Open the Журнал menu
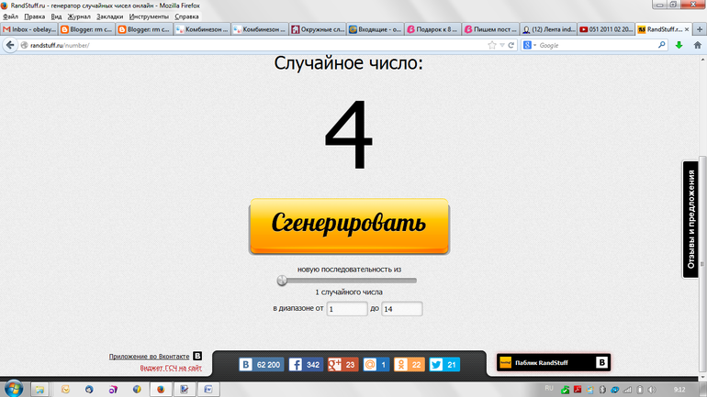This screenshot has width=707, height=397. pyautogui.click(x=79, y=17)
